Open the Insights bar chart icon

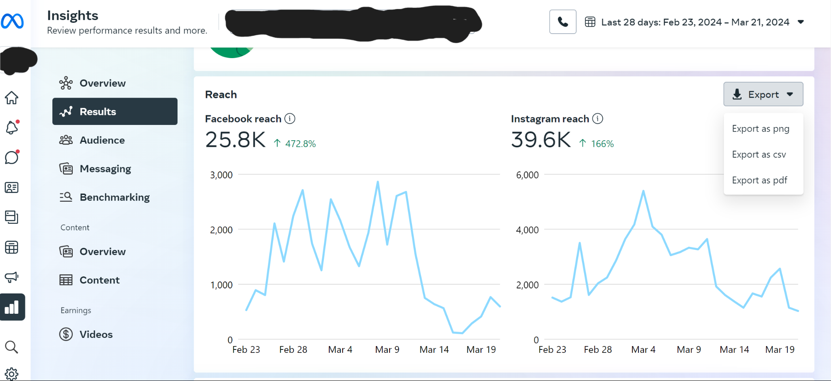[x=12, y=307]
